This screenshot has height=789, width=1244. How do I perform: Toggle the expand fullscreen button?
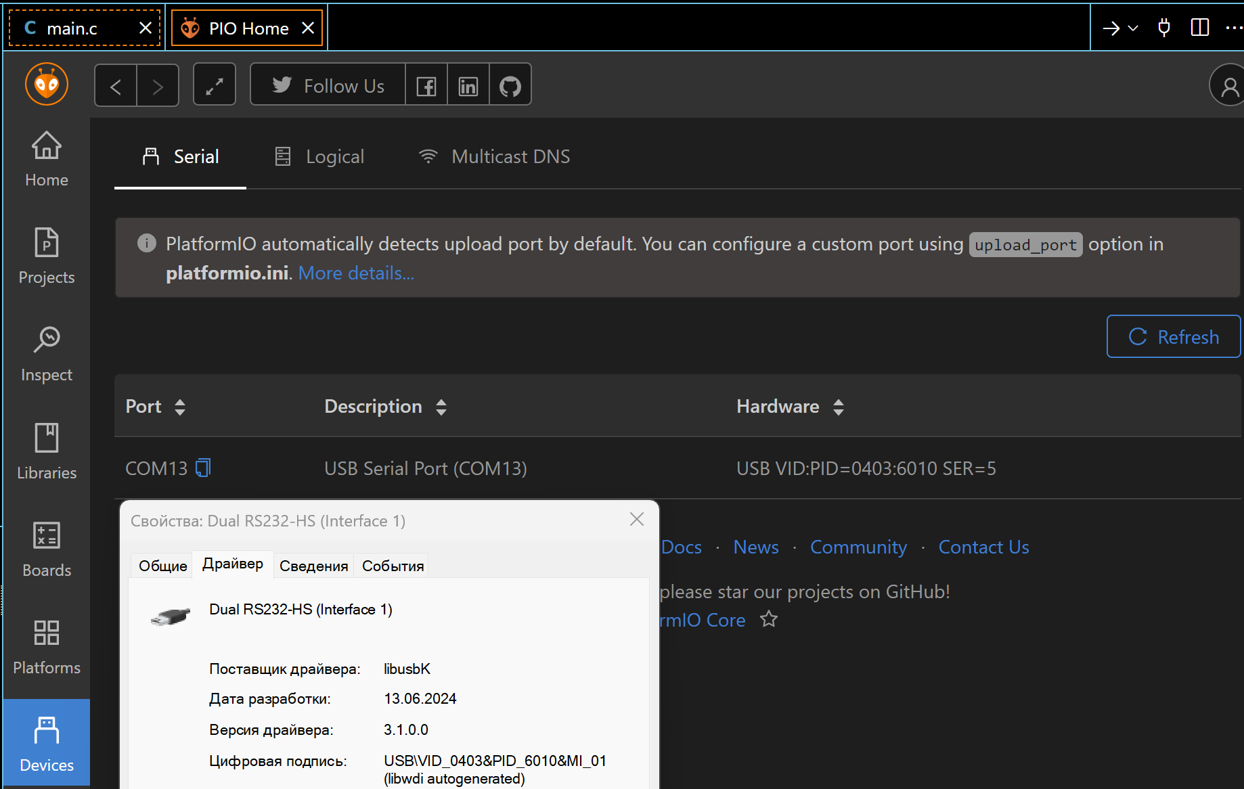pyautogui.click(x=214, y=86)
